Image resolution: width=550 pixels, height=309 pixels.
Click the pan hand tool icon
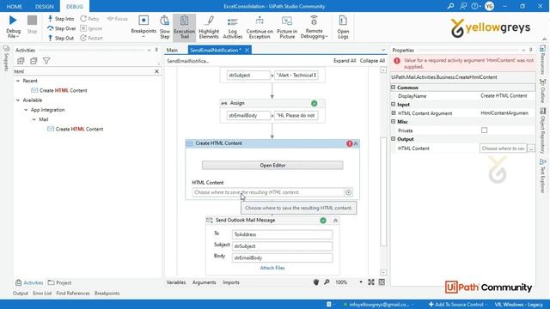point(315,282)
